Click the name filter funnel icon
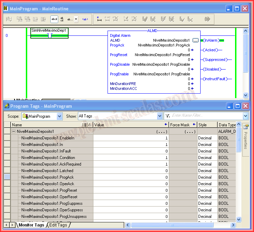254x232 pixels. tap(167, 116)
